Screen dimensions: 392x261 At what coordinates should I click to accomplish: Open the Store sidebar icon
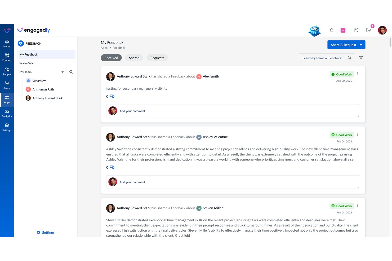coord(7,85)
